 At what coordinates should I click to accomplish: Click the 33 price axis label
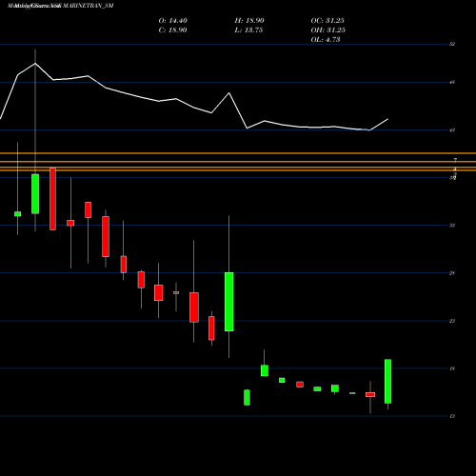[x=452, y=226]
